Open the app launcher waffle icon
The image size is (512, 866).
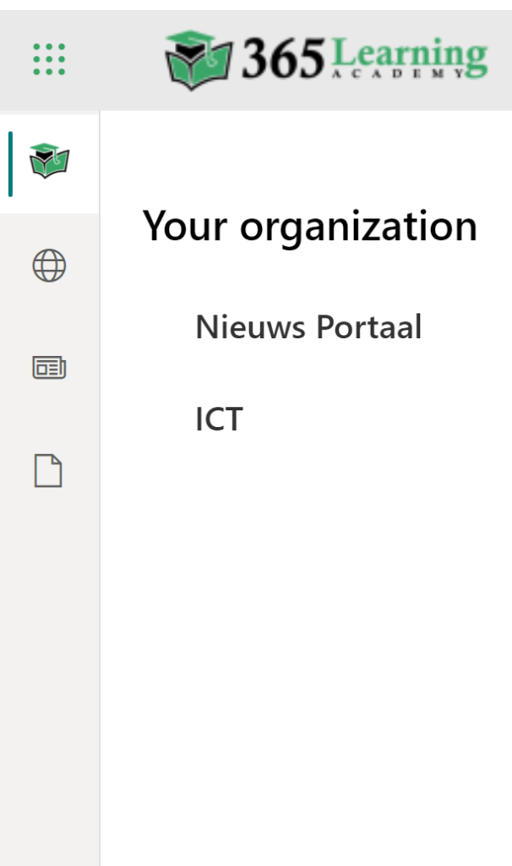coord(49,59)
